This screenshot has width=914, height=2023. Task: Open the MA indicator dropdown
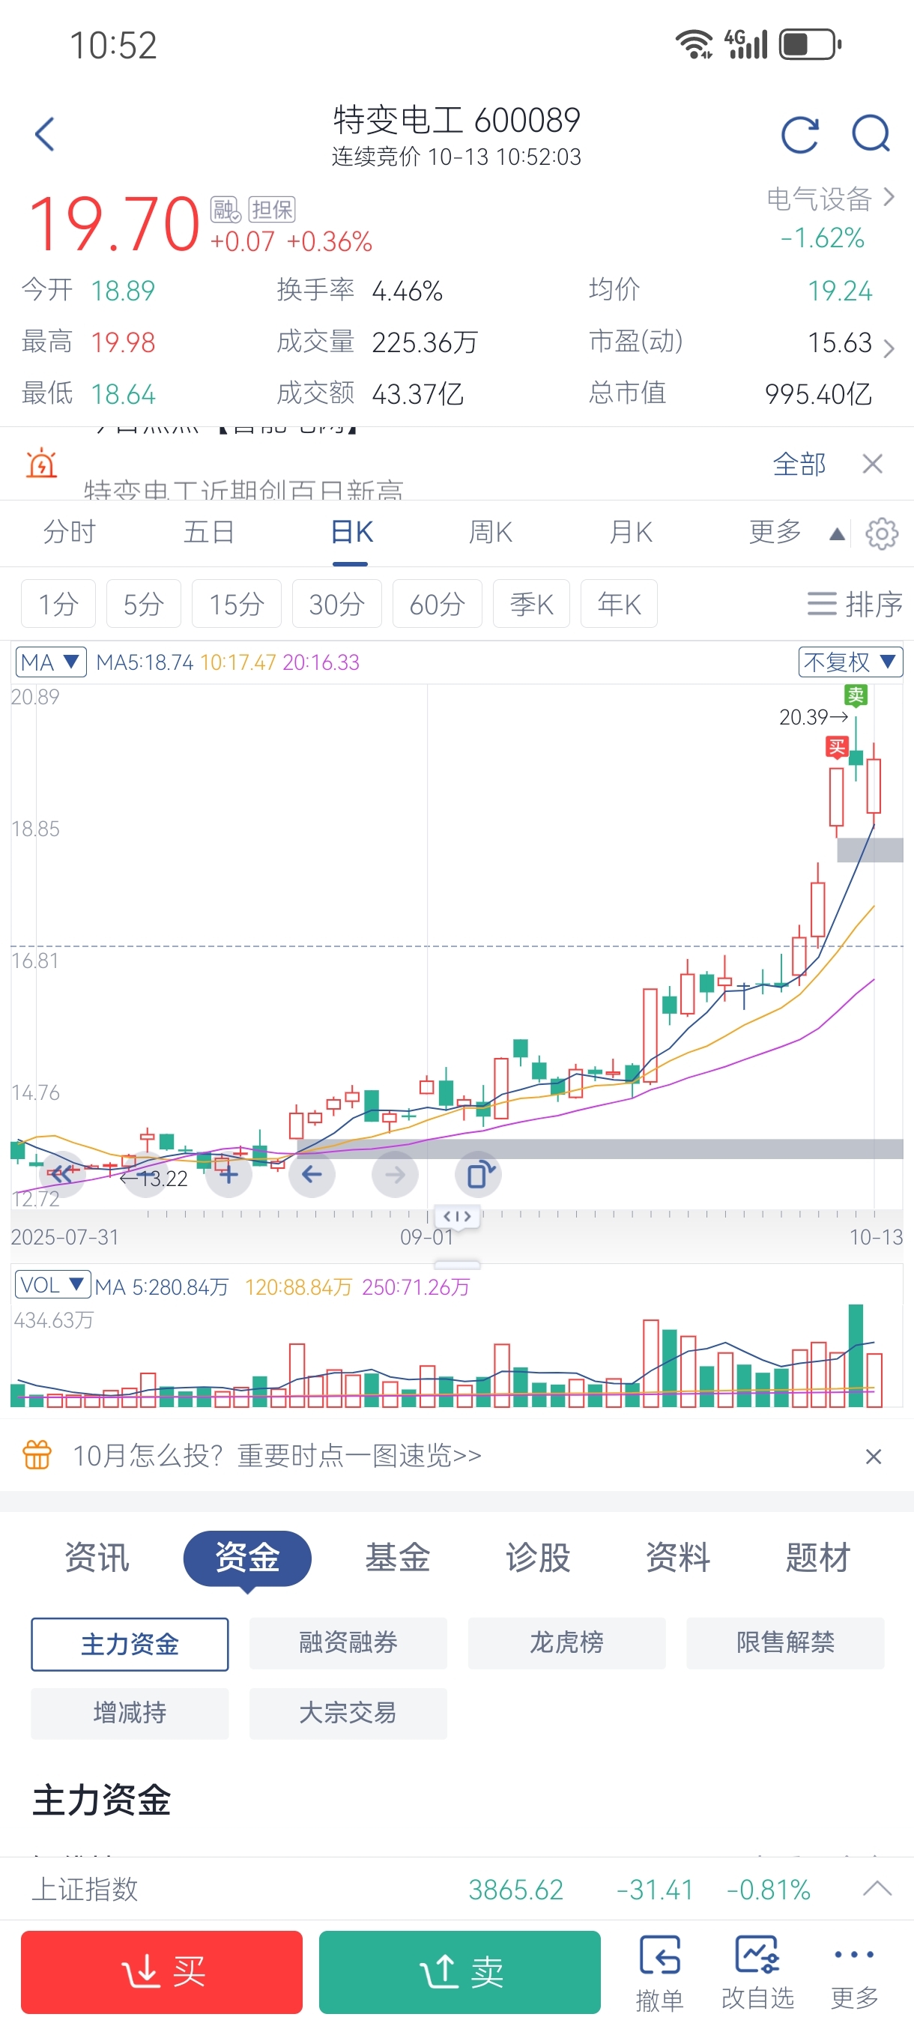(x=50, y=662)
